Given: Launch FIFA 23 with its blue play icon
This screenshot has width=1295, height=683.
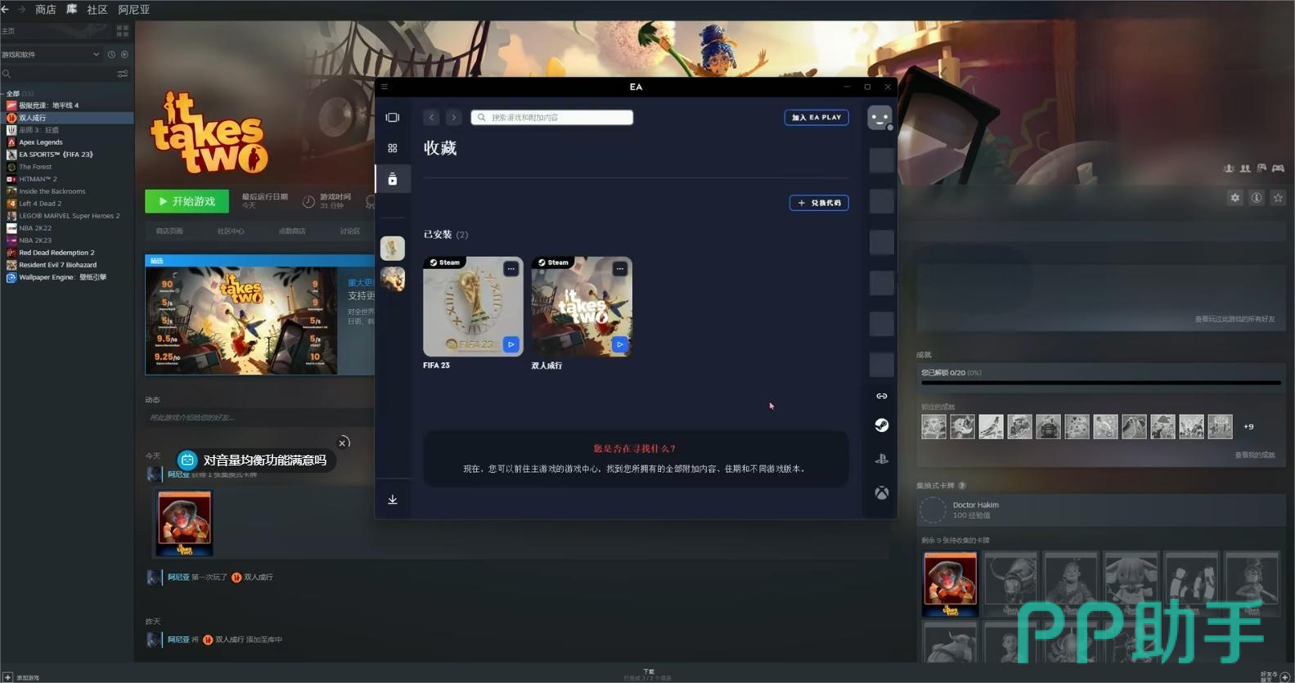Looking at the screenshot, I should [x=511, y=344].
